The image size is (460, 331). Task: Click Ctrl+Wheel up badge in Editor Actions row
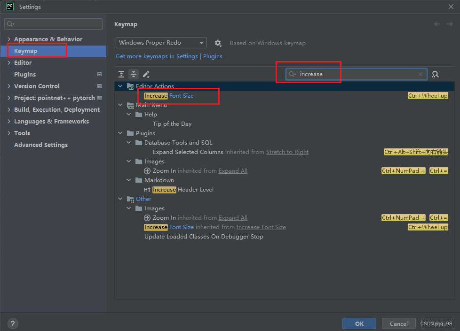tap(428, 96)
